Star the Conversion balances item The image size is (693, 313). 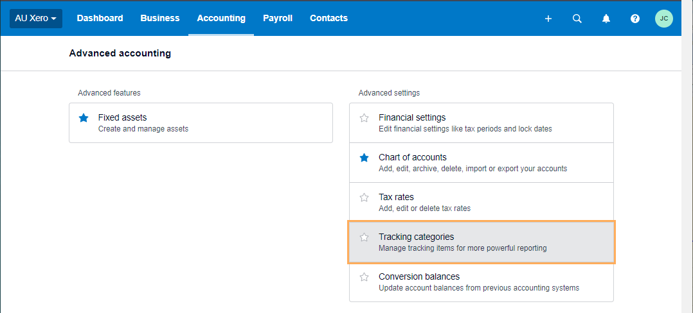point(364,277)
